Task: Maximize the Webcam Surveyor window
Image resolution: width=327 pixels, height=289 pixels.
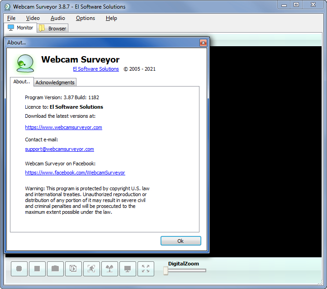Action: [296, 5]
